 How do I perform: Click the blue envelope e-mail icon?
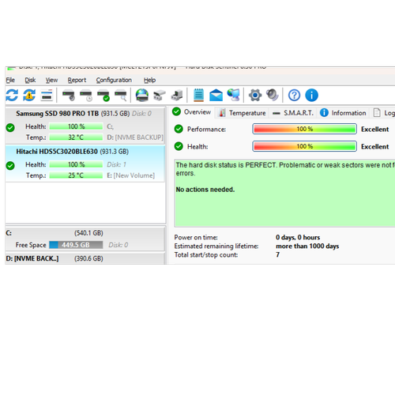(x=216, y=95)
